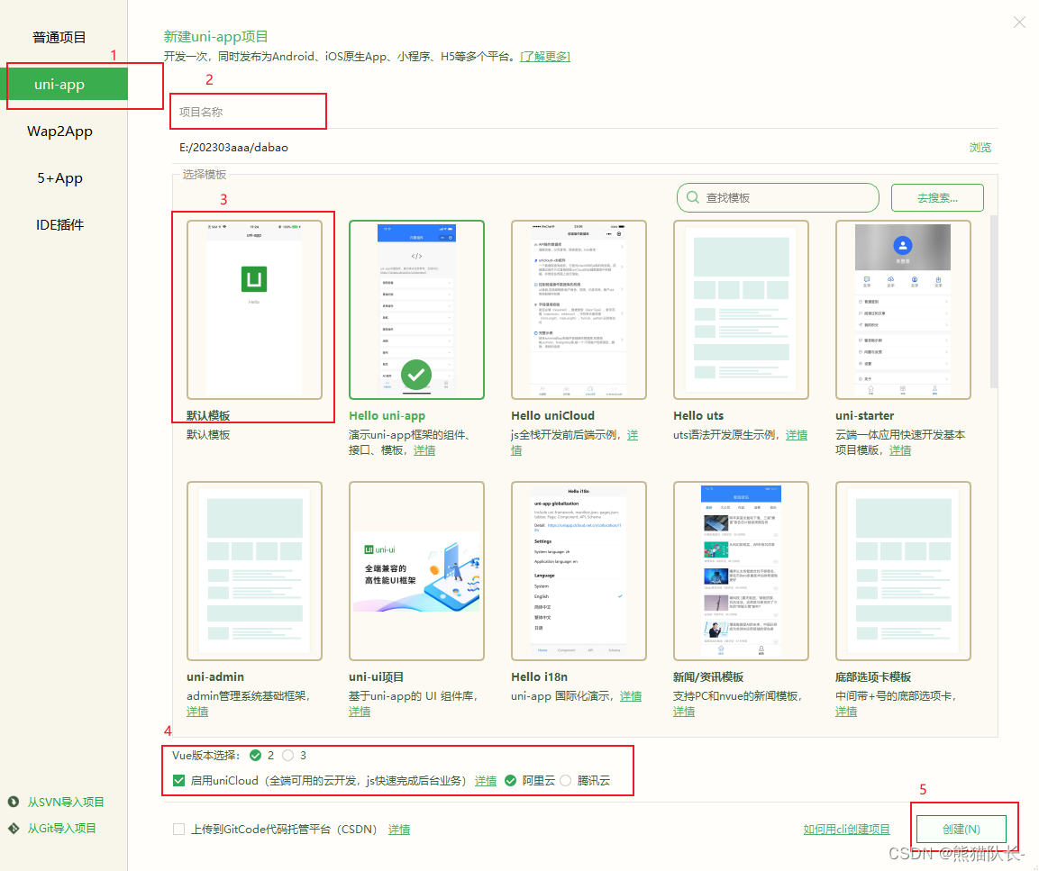
Task: Close the new project dialog
Action: [x=1019, y=23]
